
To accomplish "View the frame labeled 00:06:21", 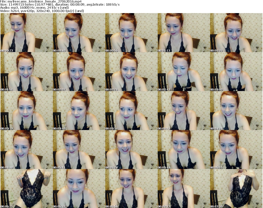I will (27, 189).
